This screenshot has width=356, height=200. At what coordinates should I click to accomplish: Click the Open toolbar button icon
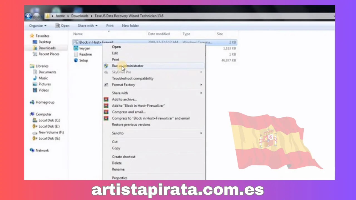[58, 26]
